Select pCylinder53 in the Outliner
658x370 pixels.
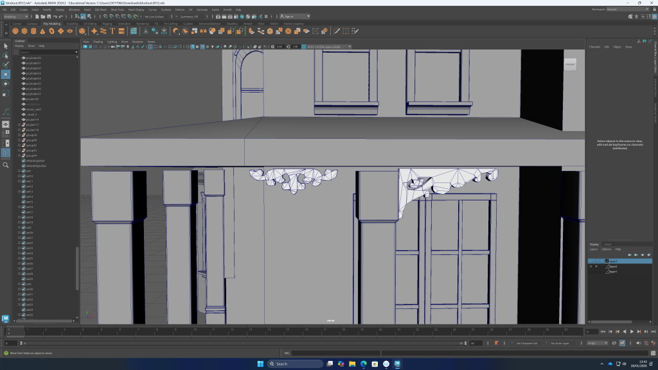(32, 74)
